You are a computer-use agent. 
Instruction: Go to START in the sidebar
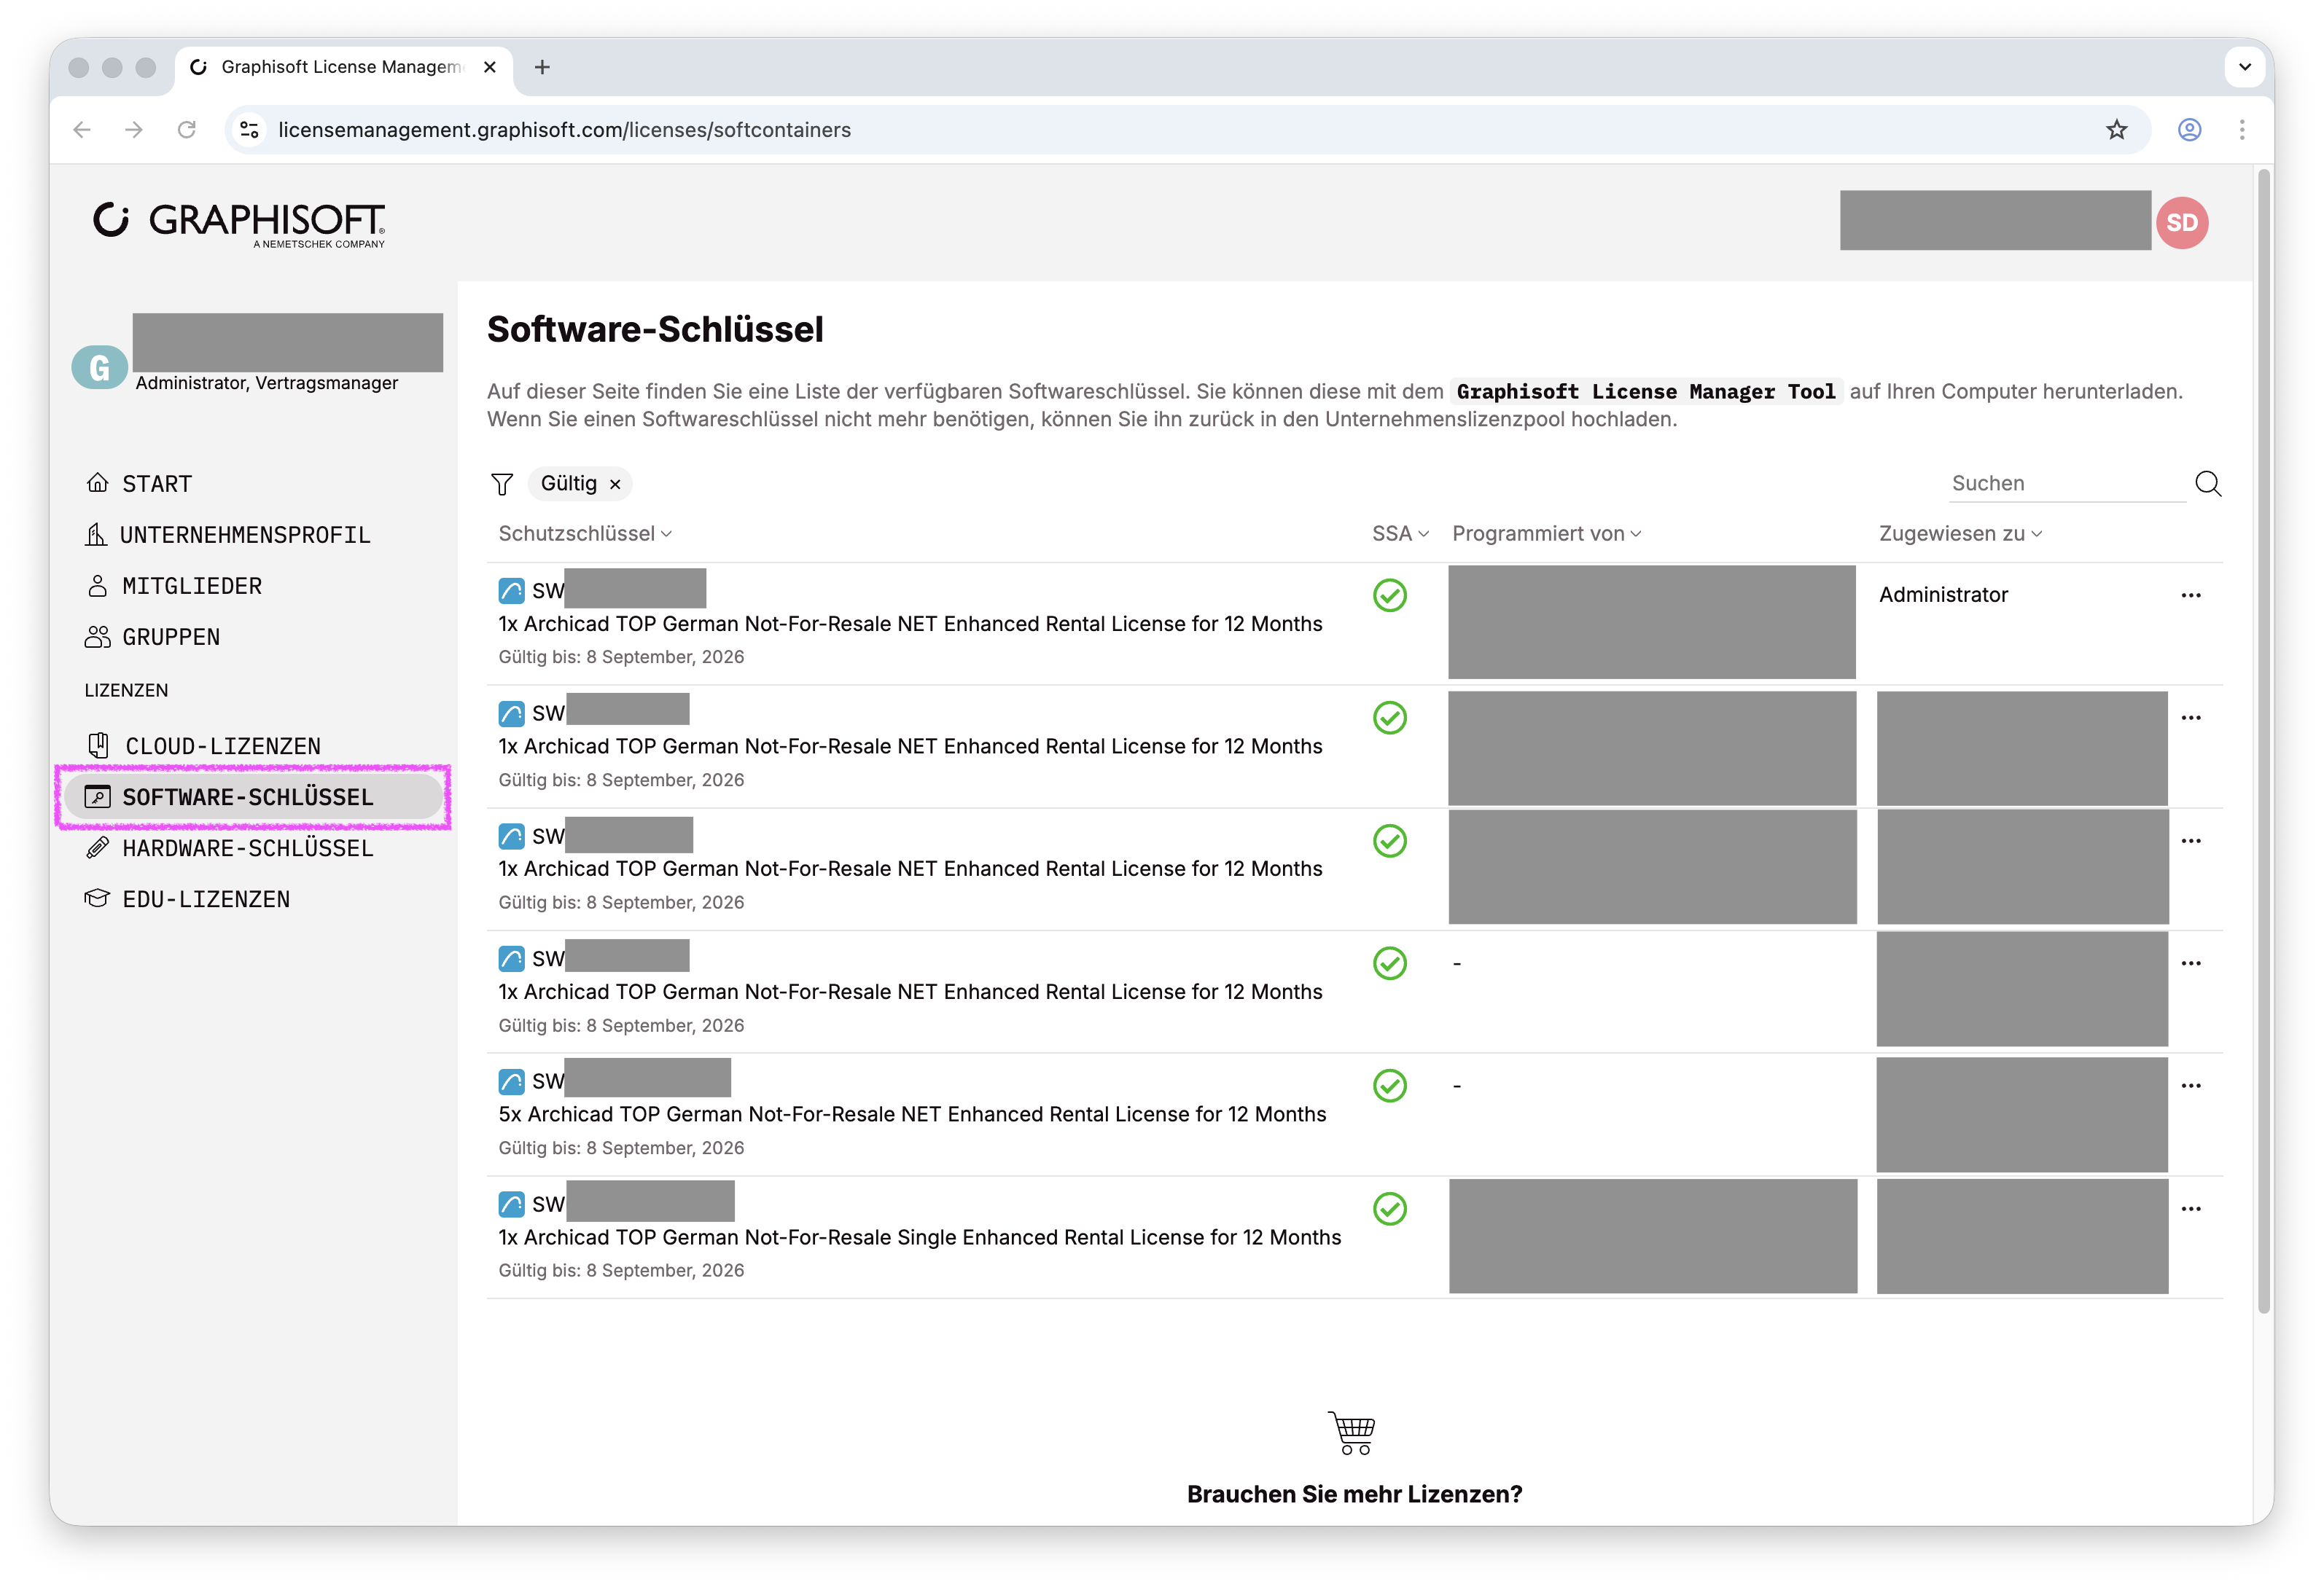pos(139,484)
